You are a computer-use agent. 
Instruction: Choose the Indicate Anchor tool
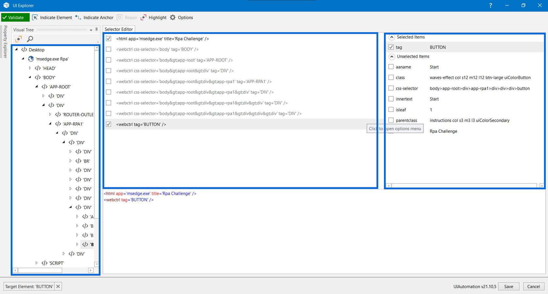[x=94, y=18]
